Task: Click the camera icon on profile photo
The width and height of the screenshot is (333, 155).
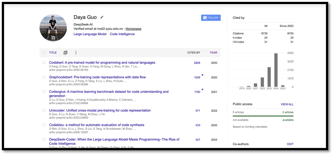Action: point(53,38)
